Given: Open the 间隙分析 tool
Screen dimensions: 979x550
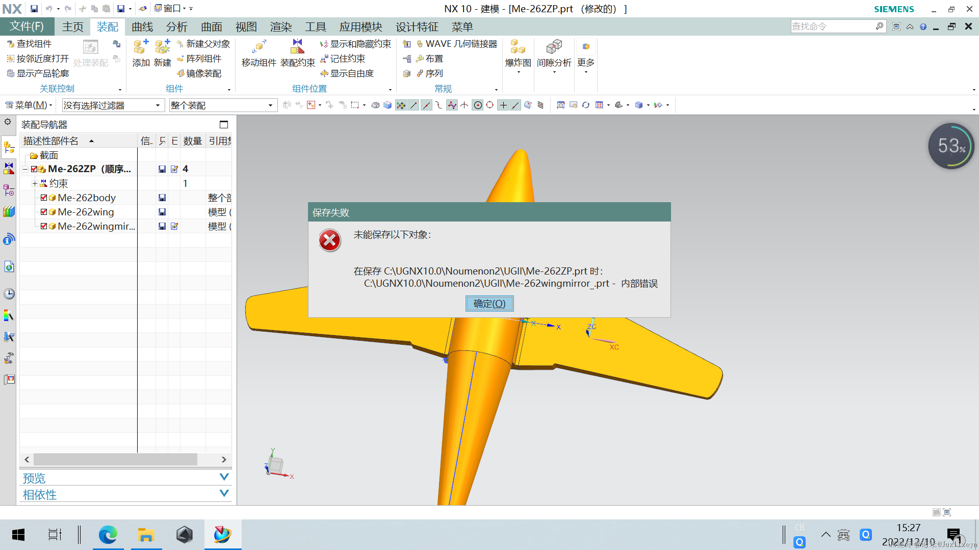Looking at the screenshot, I should pyautogui.click(x=554, y=56).
